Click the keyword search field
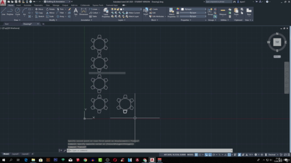This screenshot has height=163, width=291. click(x=219, y=2)
